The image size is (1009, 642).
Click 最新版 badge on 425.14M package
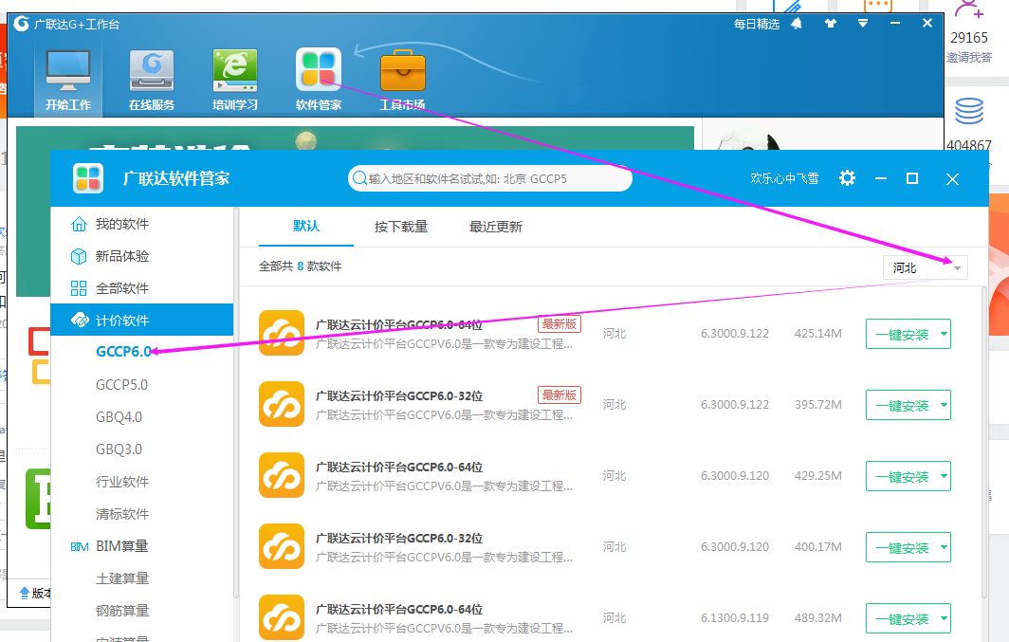pyautogui.click(x=560, y=323)
